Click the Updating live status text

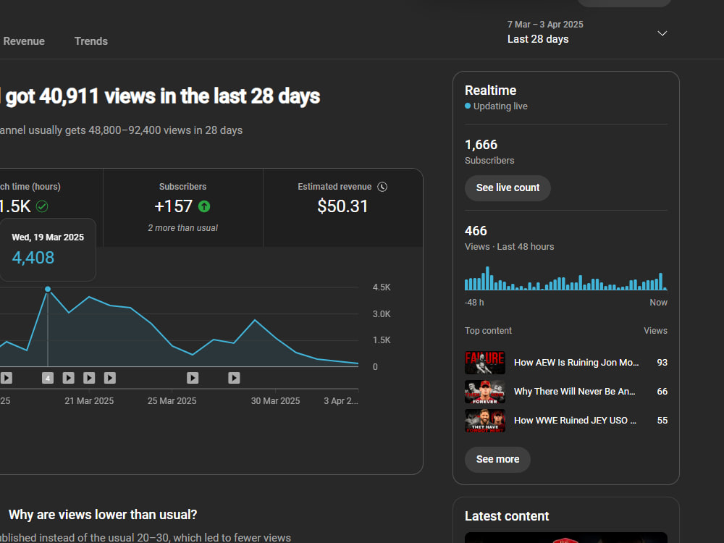[x=500, y=106]
